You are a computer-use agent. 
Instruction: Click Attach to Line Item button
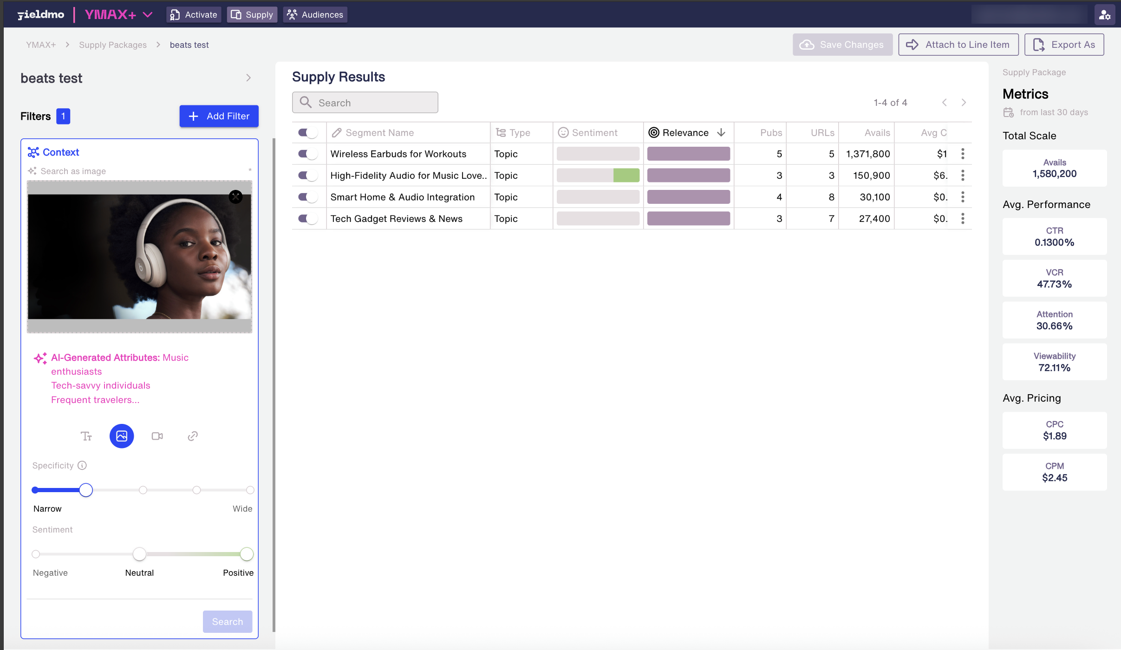958,45
